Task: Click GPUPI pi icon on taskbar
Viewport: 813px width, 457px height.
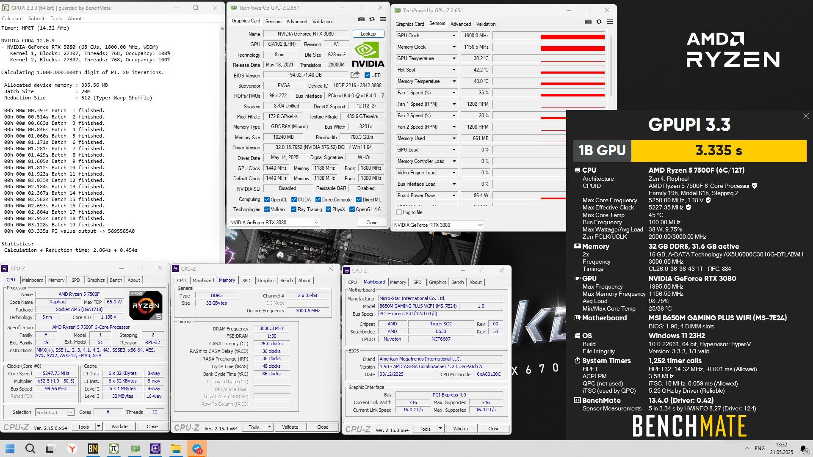Action: pos(114,449)
